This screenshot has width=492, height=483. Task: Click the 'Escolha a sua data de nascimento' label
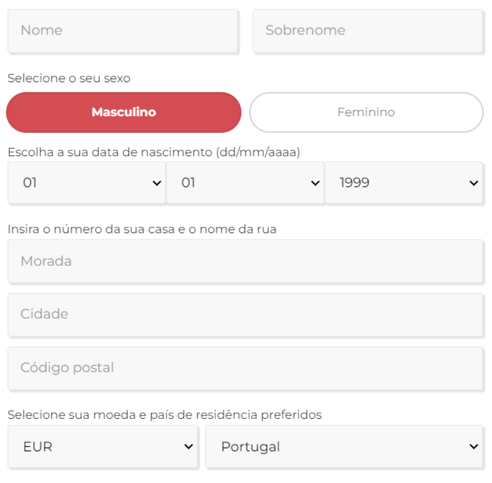tap(154, 152)
